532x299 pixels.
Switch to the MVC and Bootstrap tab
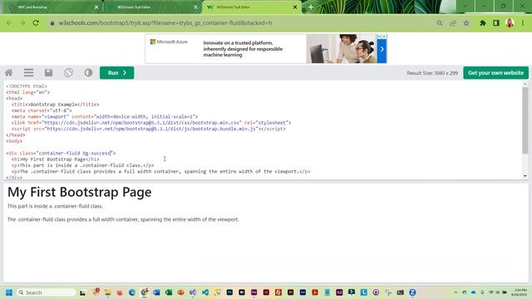click(51, 7)
